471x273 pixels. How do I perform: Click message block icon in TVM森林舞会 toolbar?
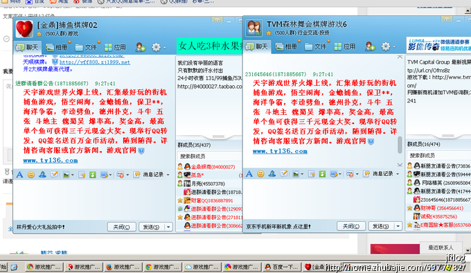pos(350,174)
